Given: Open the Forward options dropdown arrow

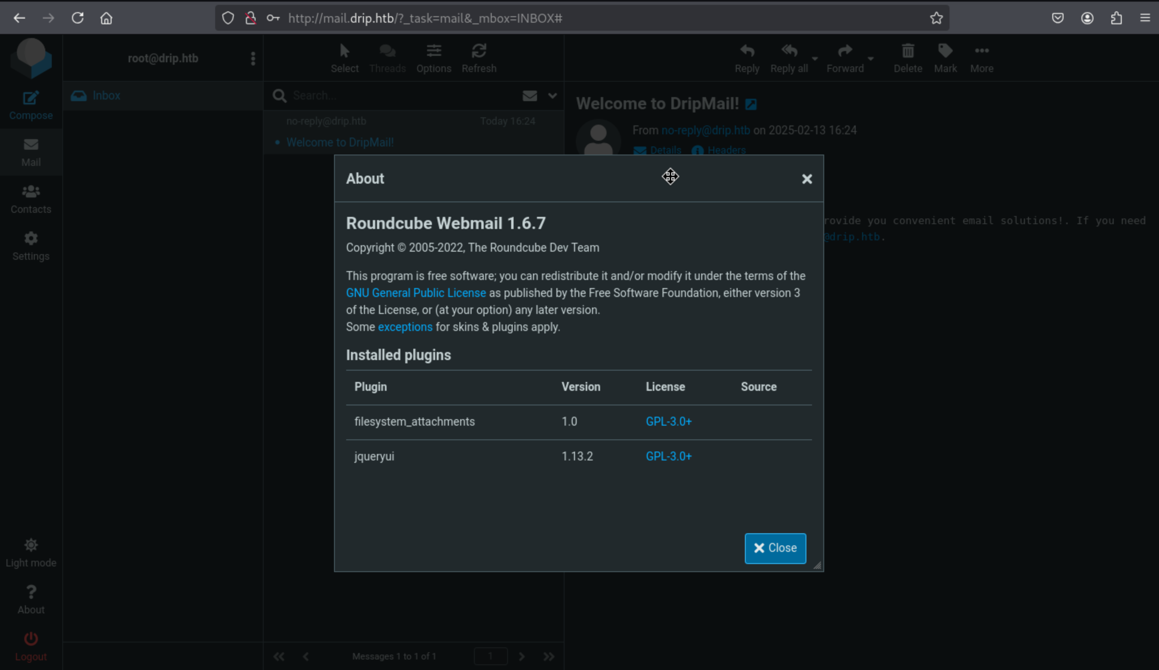Looking at the screenshot, I should tap(870, 59).
